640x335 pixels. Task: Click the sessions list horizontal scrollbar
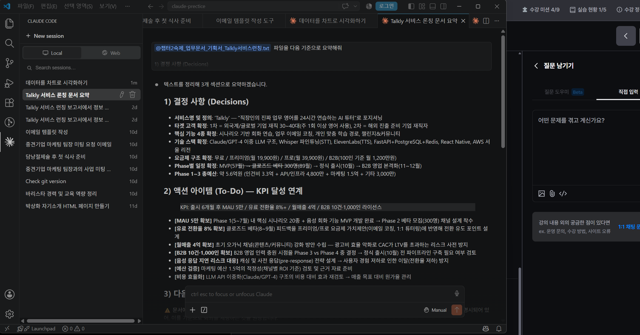click(x=81, y=321)
